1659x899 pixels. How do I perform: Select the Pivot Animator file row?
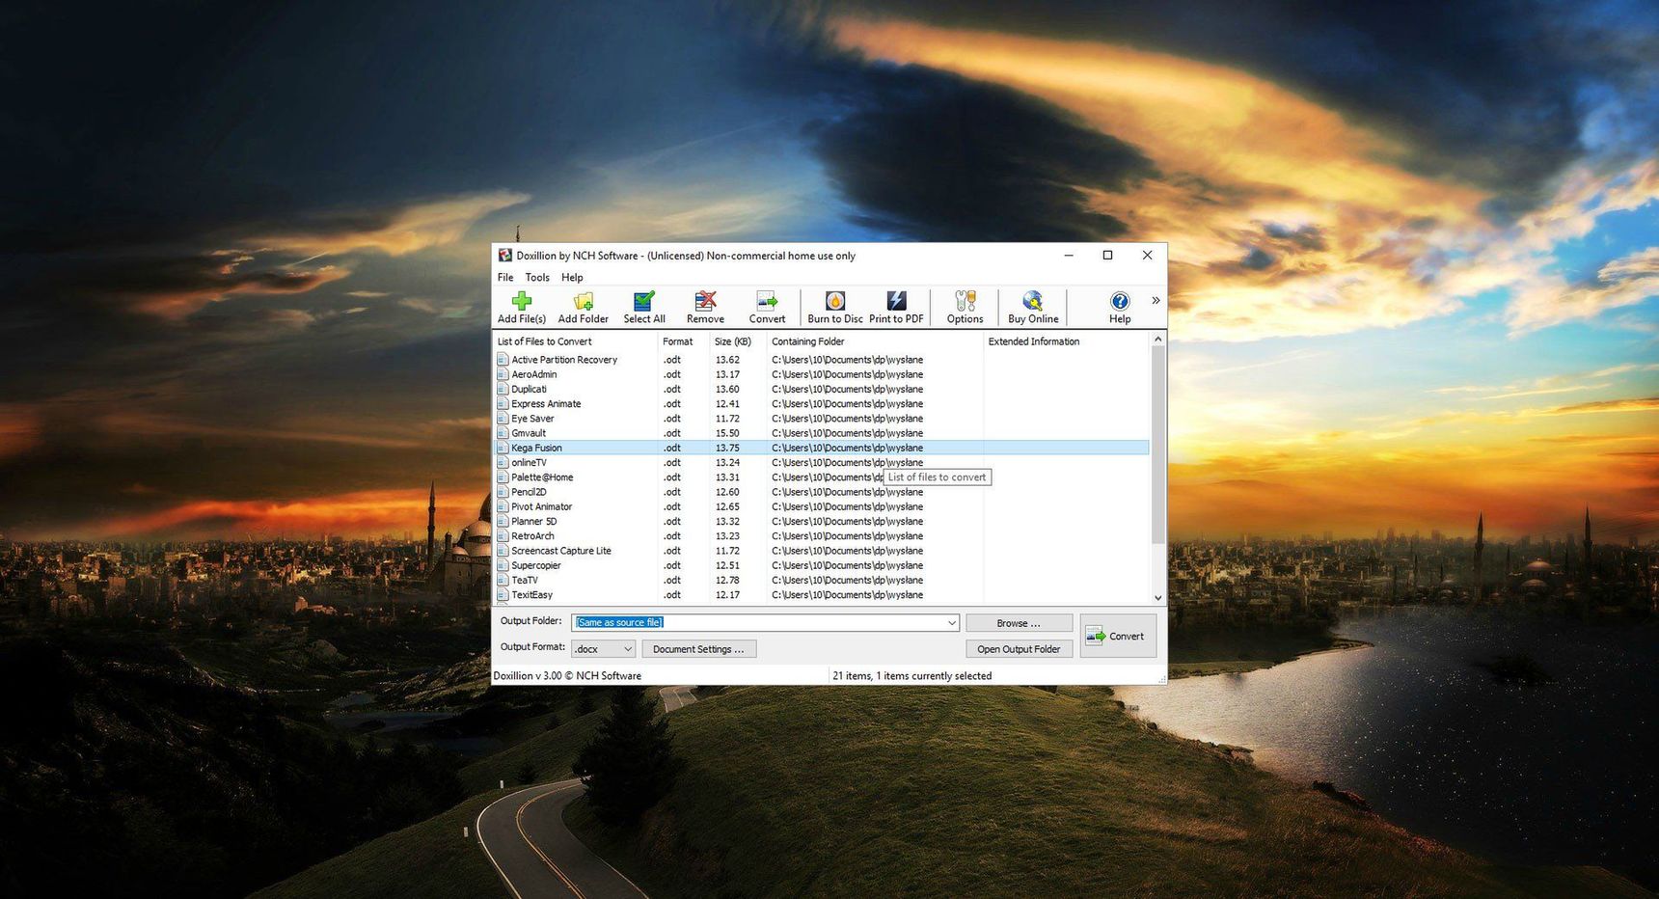pos(822,506)
